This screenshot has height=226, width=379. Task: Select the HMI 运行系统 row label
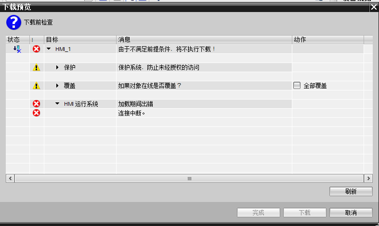click(x=81, y=104)
